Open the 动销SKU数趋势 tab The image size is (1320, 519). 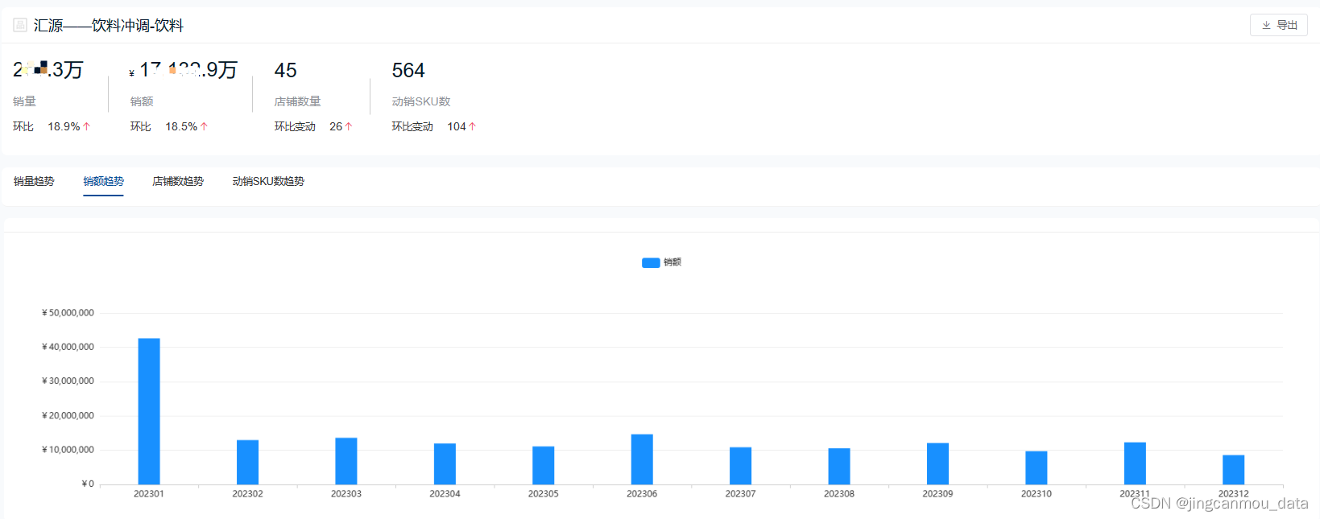pos(268,181)
